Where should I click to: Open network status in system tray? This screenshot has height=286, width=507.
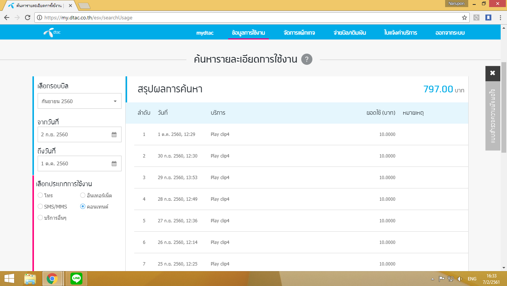(x=451, y=279)
